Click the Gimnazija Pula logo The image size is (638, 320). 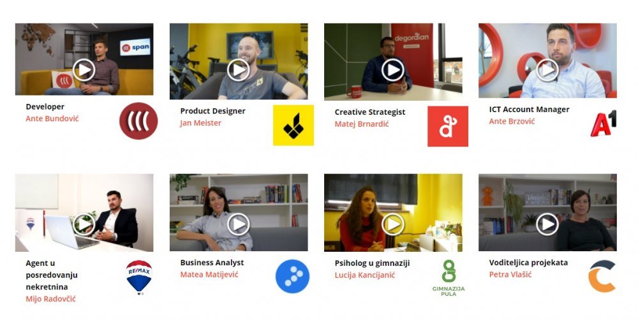pos(449,278)
